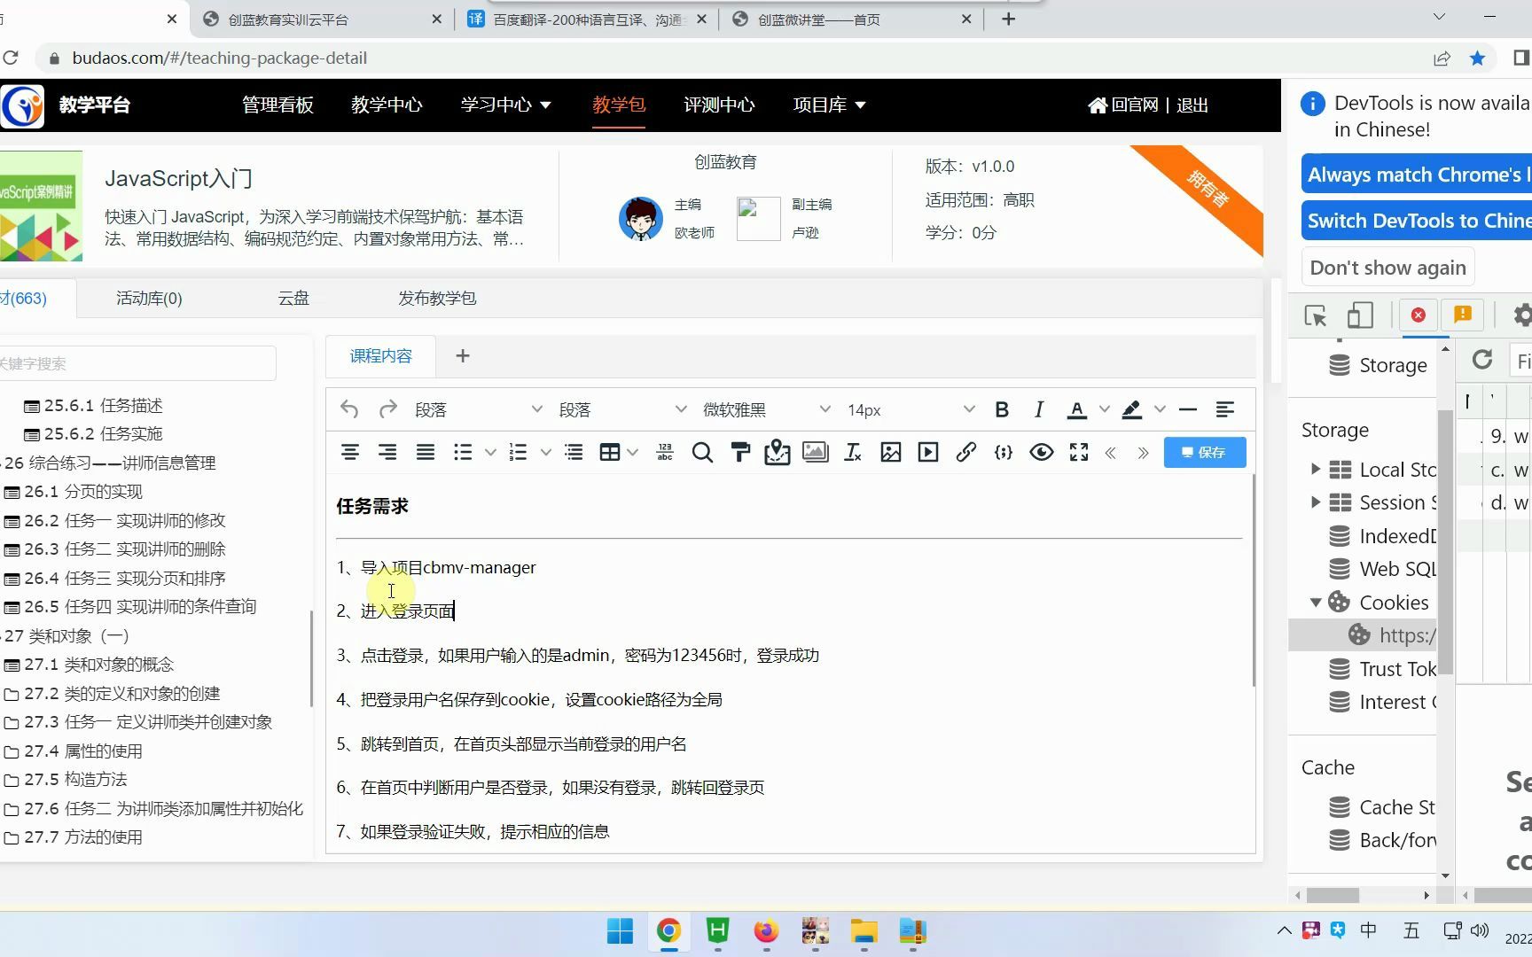Insert a table into the course content

pyautogui.click(x=612, y=452)
